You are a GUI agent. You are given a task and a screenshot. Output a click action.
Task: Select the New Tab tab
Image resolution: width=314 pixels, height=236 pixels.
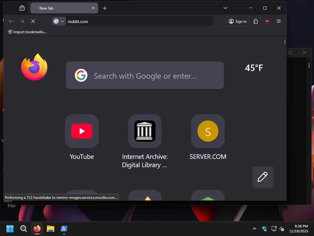pos(64,8)
